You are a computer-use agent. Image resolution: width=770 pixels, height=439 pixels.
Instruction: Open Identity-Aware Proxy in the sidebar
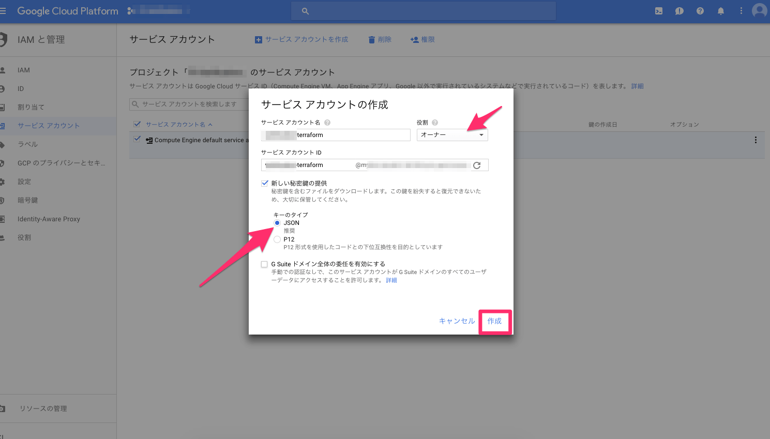tap(49, 219)
